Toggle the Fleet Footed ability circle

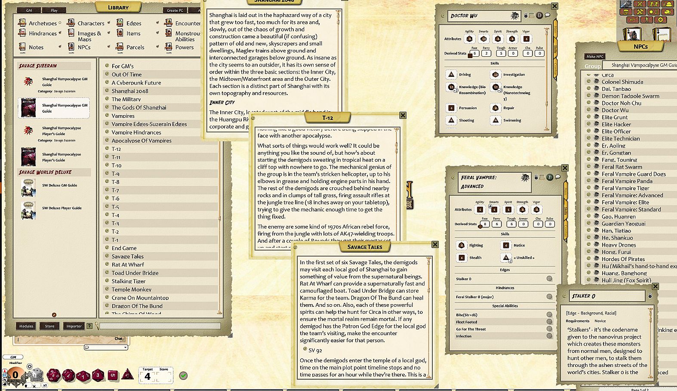tap(549, 322)
